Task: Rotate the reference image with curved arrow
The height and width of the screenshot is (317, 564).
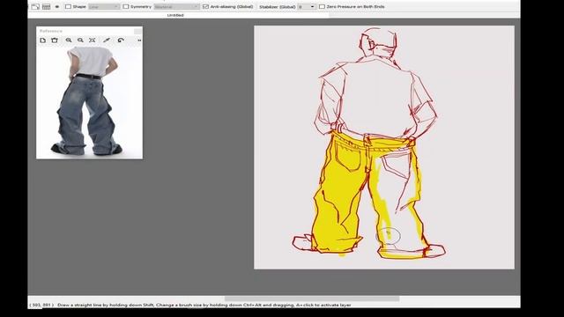Action: 121,41
